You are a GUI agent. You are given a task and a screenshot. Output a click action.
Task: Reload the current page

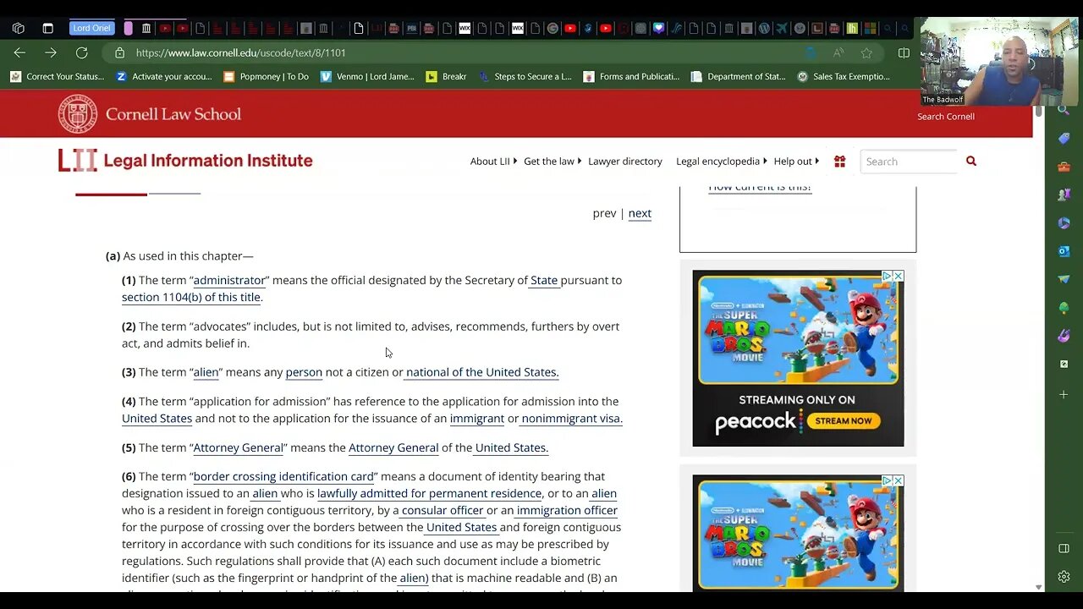point(81,52)
